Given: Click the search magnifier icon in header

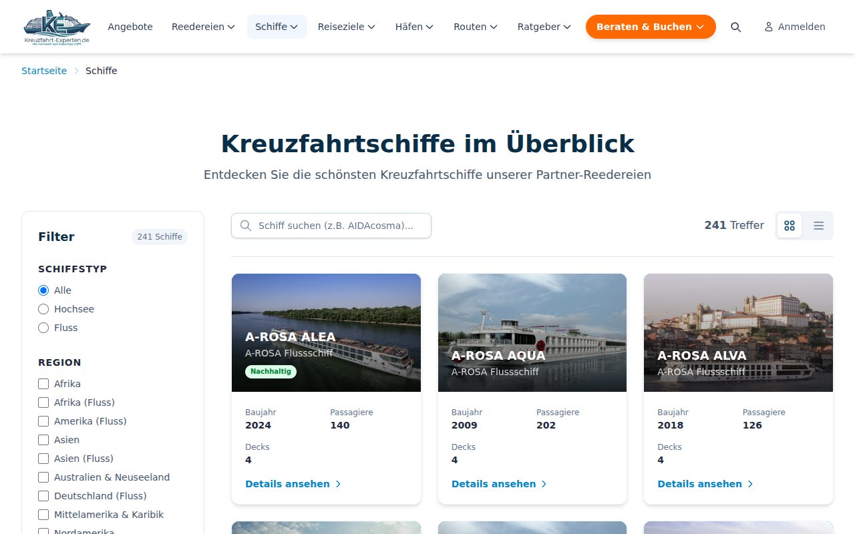Looking at the screenshot, I should point(735,27).
